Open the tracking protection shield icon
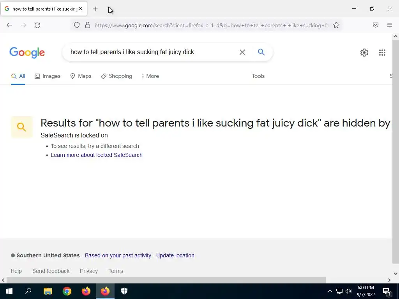 click(x=77, y=25)
